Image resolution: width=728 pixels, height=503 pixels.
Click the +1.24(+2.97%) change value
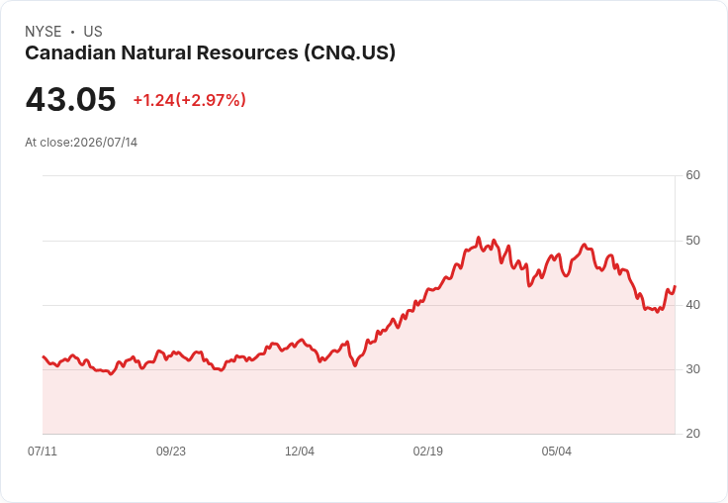pos(190,100)
